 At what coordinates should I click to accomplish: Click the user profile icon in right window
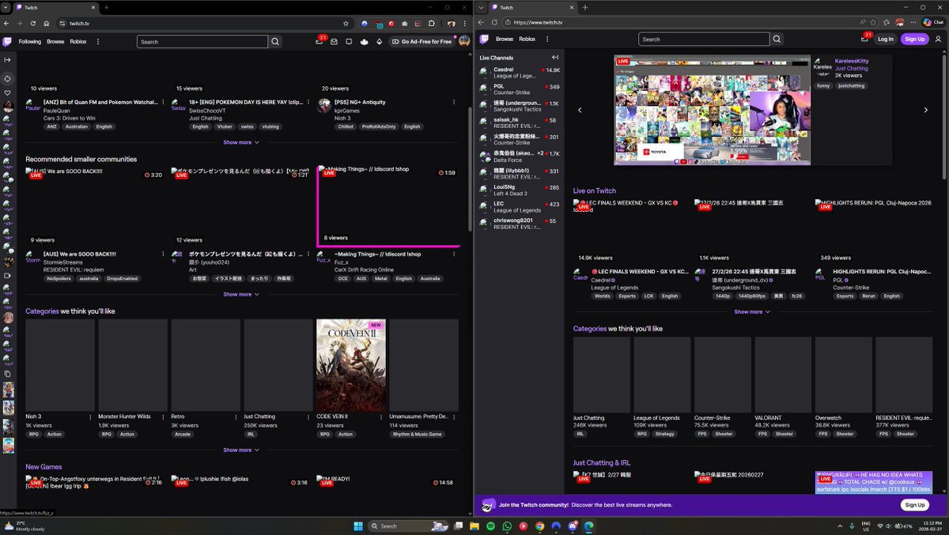coord(938,39)
